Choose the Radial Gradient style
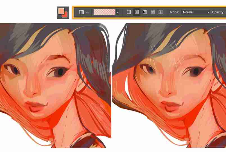This screenshot has width=226, height=152. pyautogui.click(x=137, y=12)
